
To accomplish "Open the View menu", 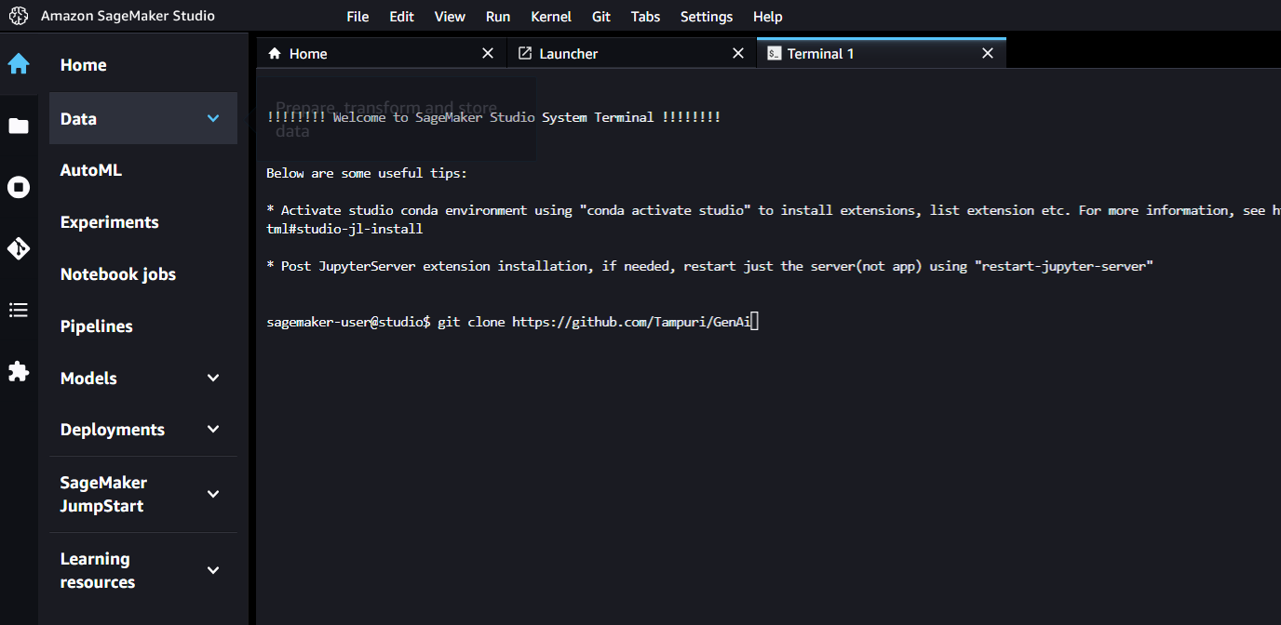I will coord(450,17).
